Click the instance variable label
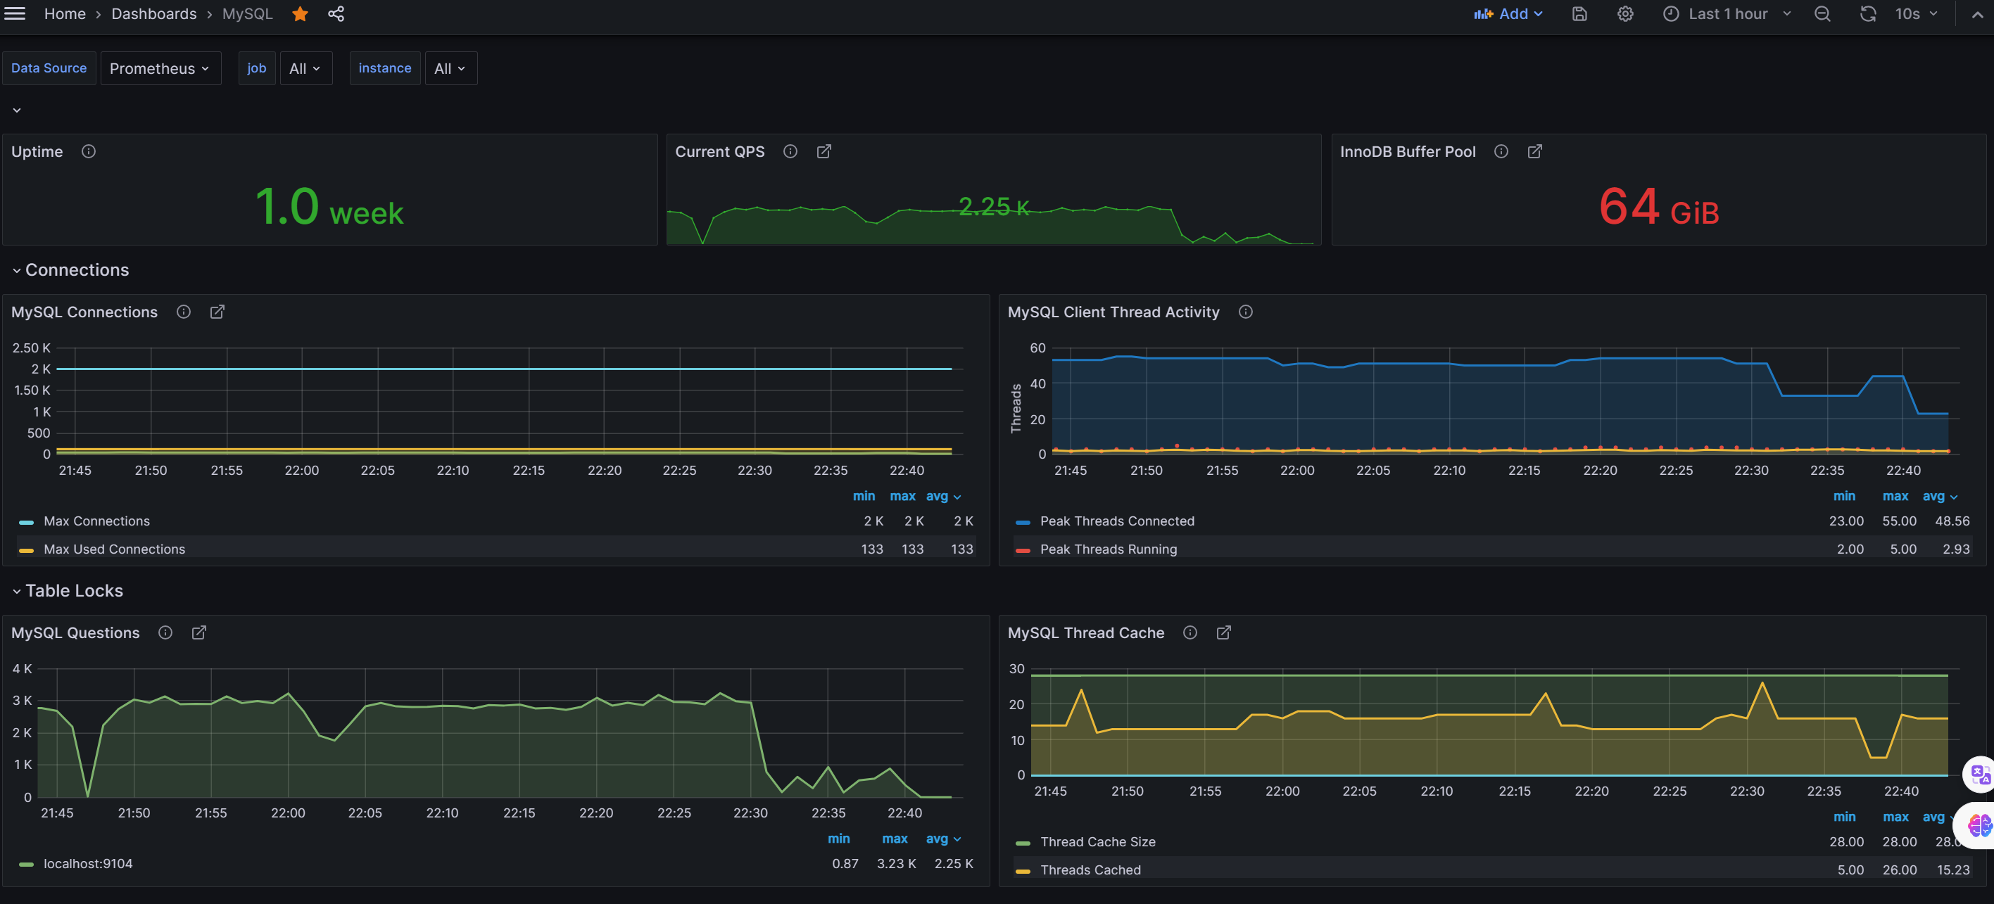 [385, 68]
